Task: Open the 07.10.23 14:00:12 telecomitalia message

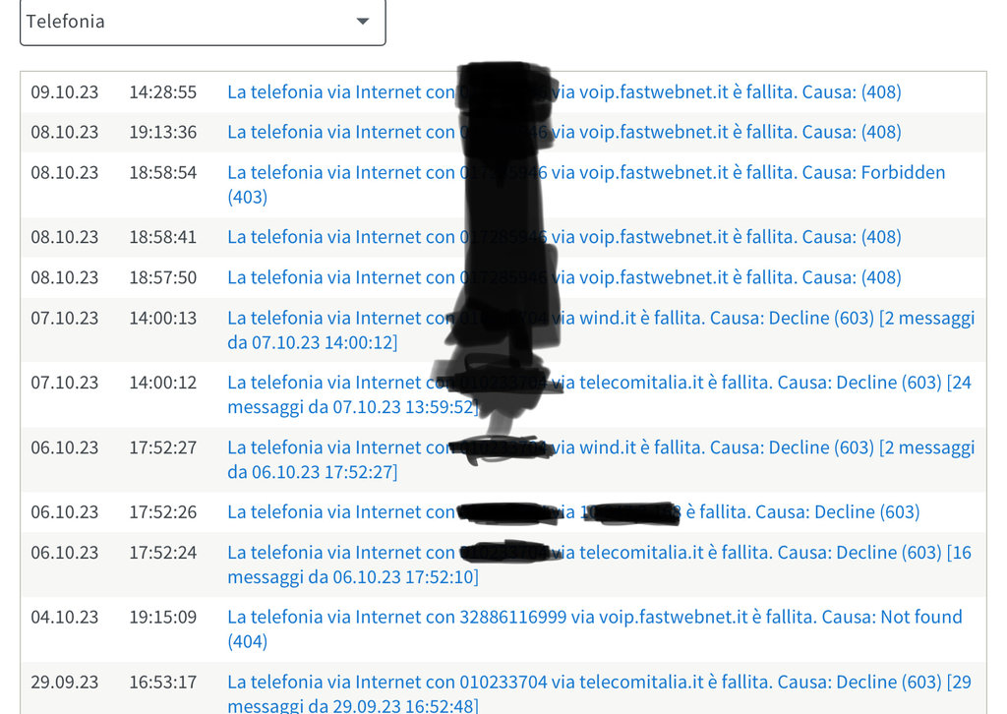Action: pyautogui.click(x=599, y=394)
